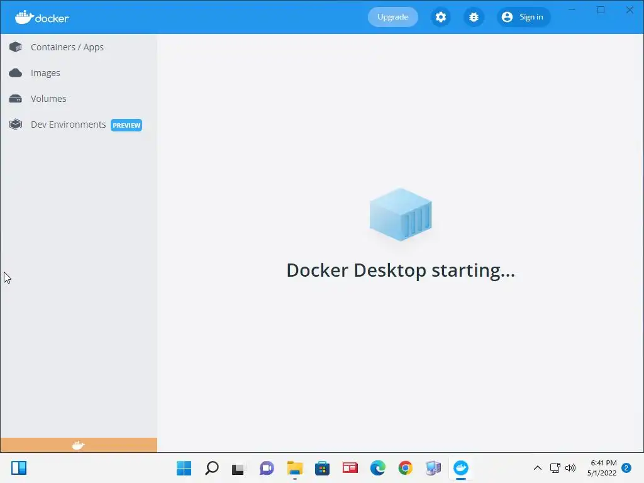
Task: Open the Windows Start menu
Action: [x=184, y=468]
